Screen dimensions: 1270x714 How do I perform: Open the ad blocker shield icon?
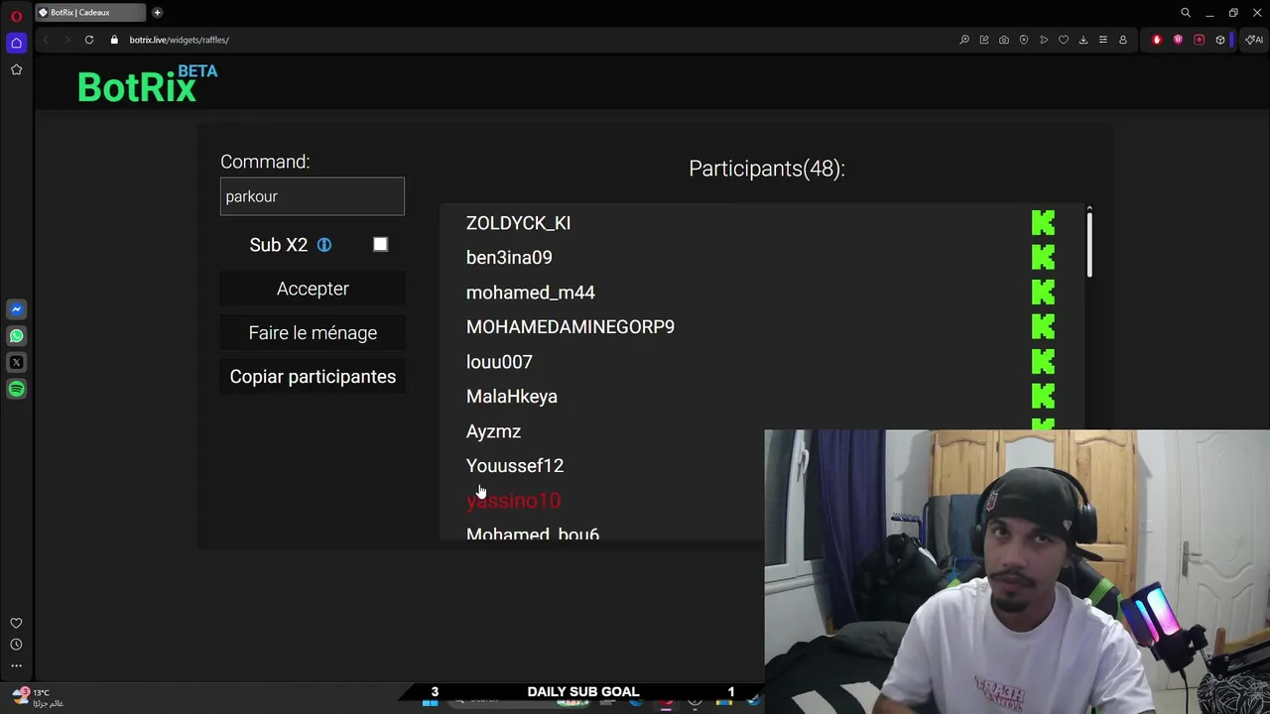pyautogui.click(x=1024, y=40)
